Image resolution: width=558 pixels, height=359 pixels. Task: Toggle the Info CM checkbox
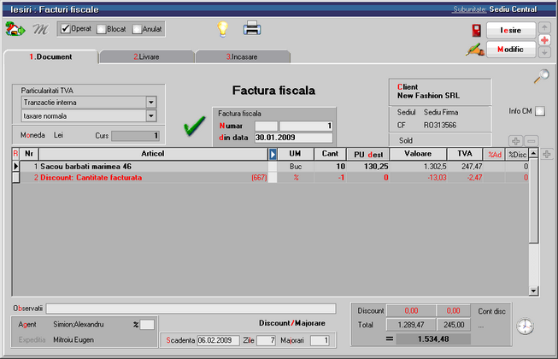540,111
